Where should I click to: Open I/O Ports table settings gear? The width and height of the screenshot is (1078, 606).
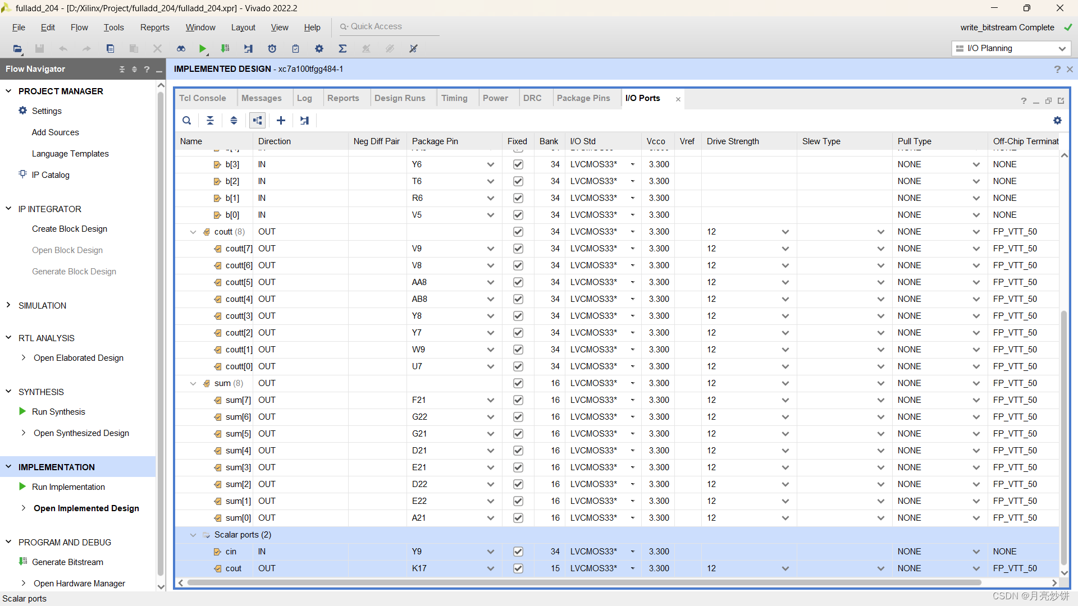click(x=1057, y=120)
